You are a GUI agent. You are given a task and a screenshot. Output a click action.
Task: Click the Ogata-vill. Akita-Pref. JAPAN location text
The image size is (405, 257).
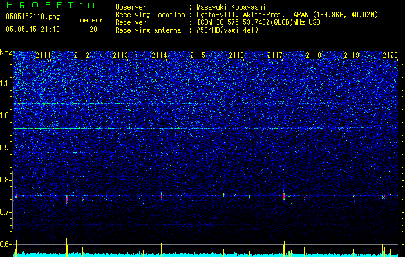pyautogui.click(x=287, y=15)
